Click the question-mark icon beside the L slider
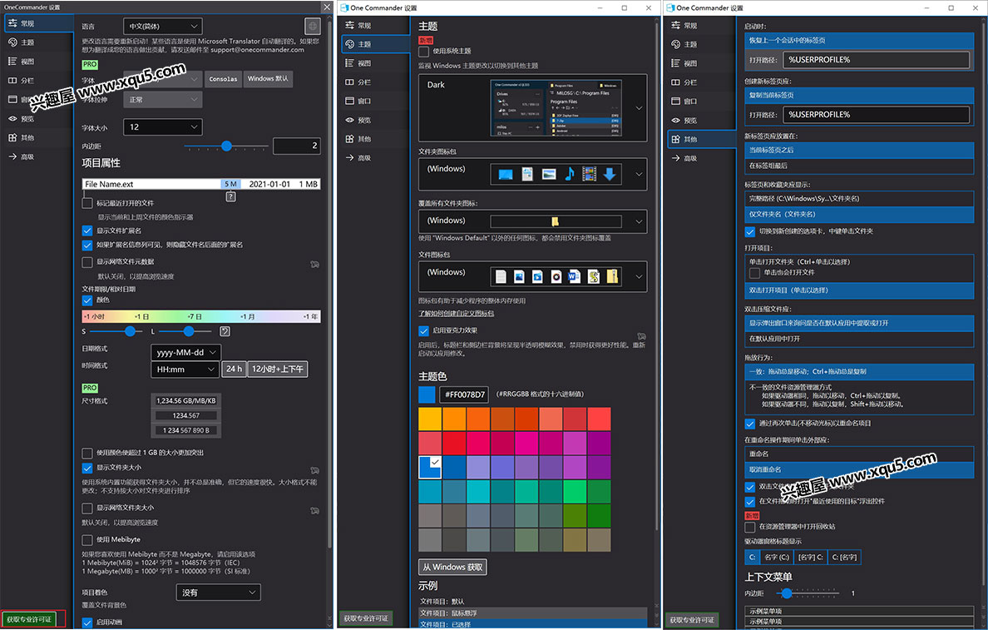This screenshot has height=630, width=988. (x=225, y=331)
